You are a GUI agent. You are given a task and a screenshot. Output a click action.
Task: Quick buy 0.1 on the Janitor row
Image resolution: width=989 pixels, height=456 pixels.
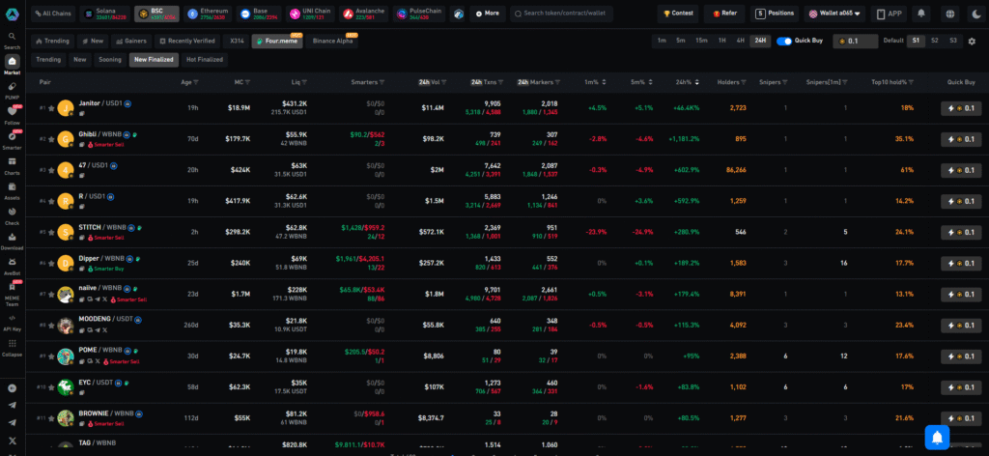[x=961, y=108]
